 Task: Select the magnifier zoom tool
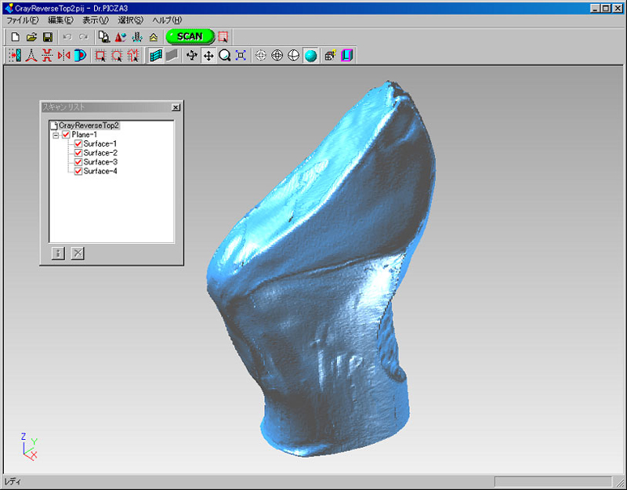(225, 56)
